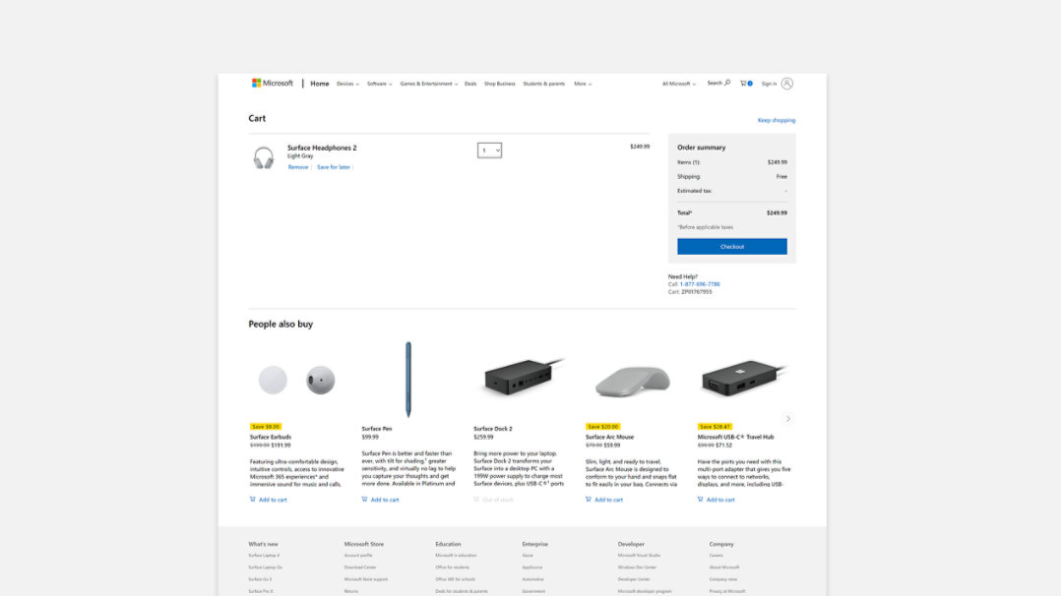The width and height of the screenshot is (1061, 596).
Task: Expand the Games & Entertainment menu
Action: coord(428,84)
